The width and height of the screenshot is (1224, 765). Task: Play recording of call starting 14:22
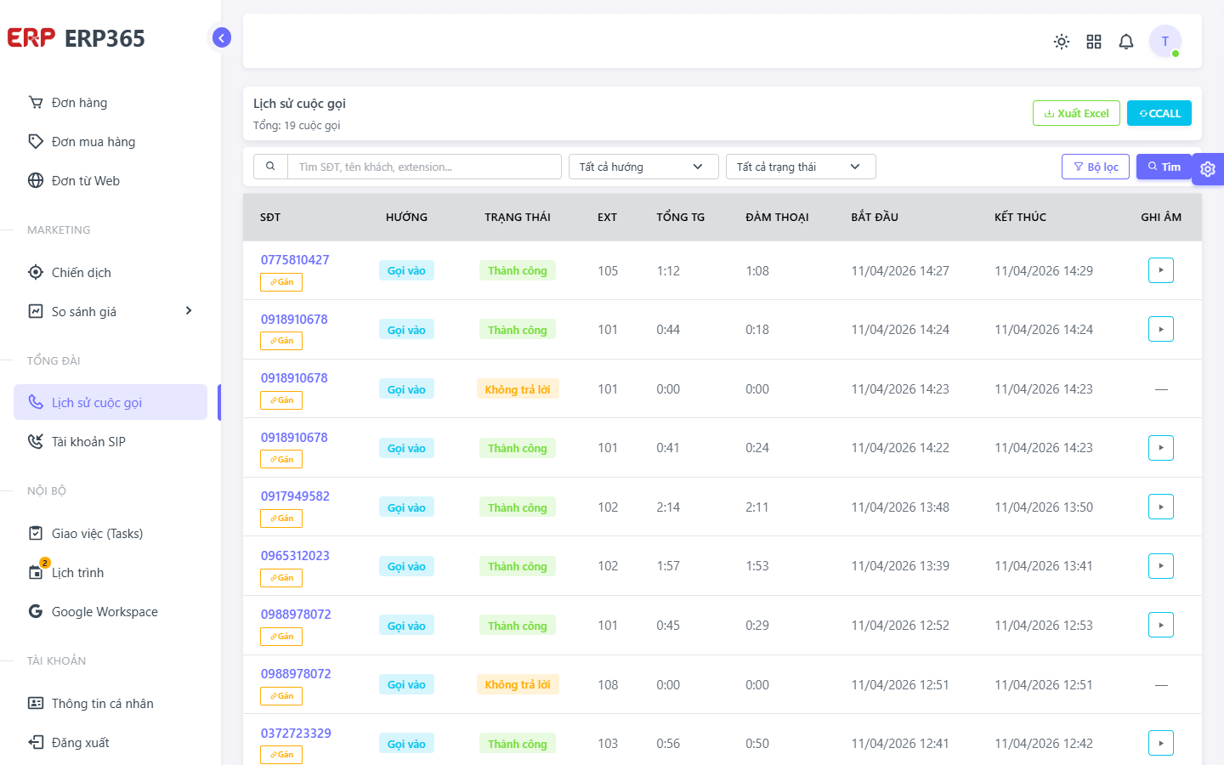tap(1161, 448)
